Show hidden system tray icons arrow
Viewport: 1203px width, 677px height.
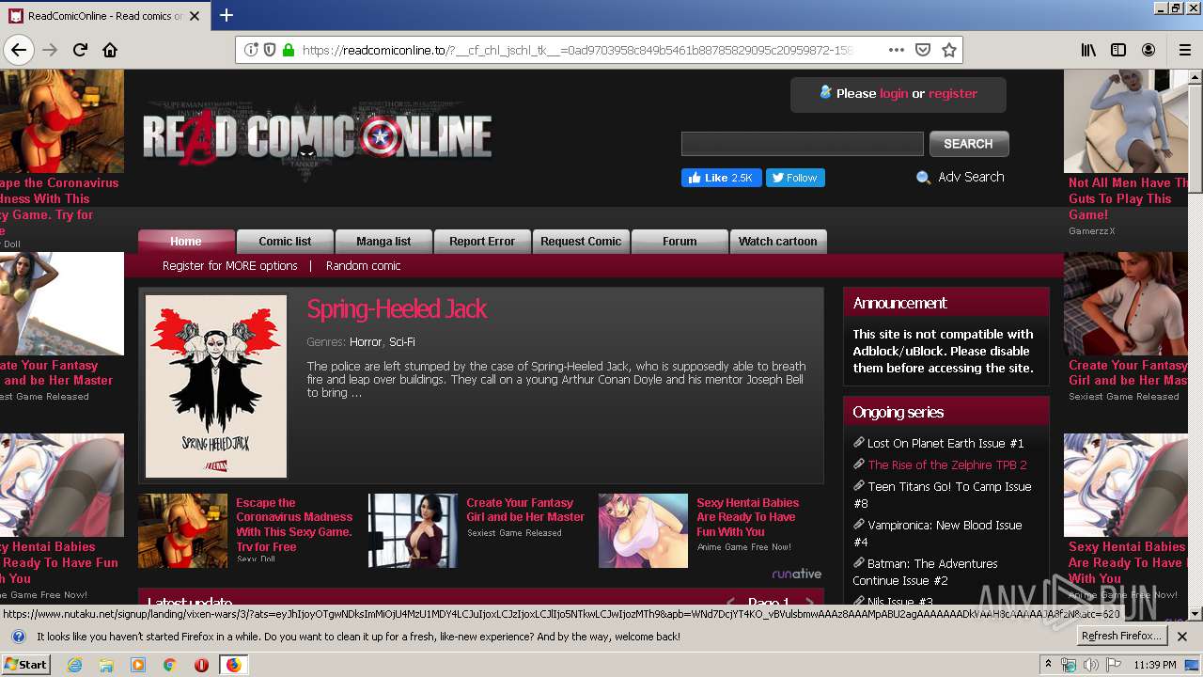click(1049, 665)
